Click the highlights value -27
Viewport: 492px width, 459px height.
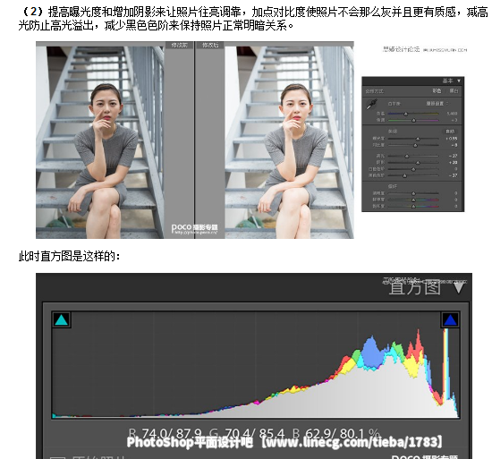(x=454, y=156)
